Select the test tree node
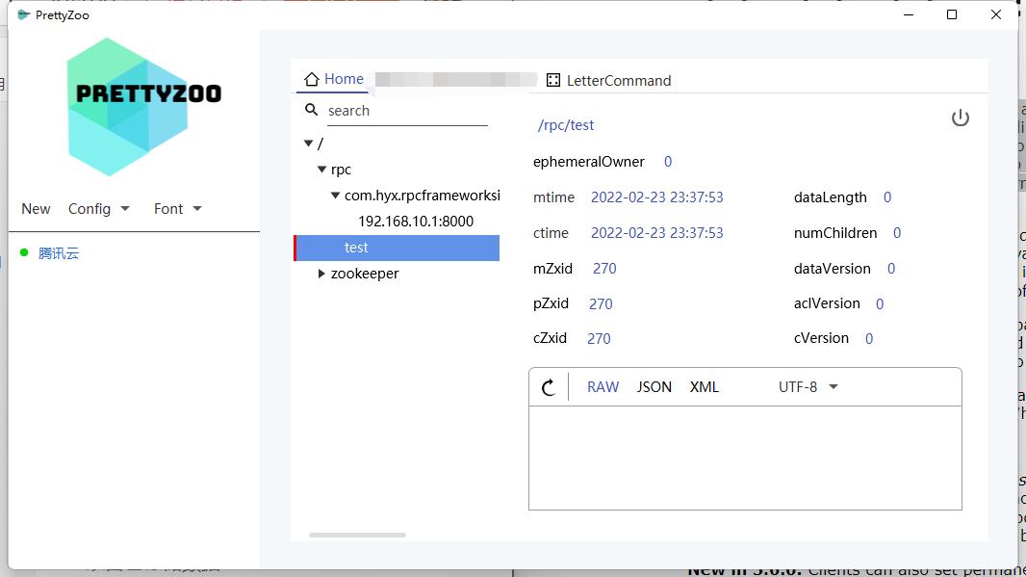 [398, 248]
